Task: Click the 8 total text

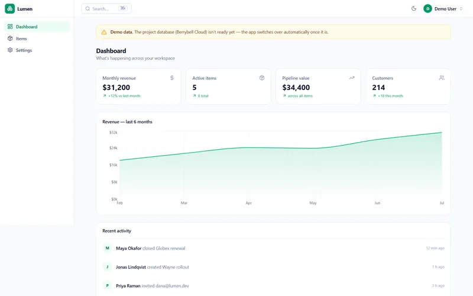Action: tap(203, 96)
